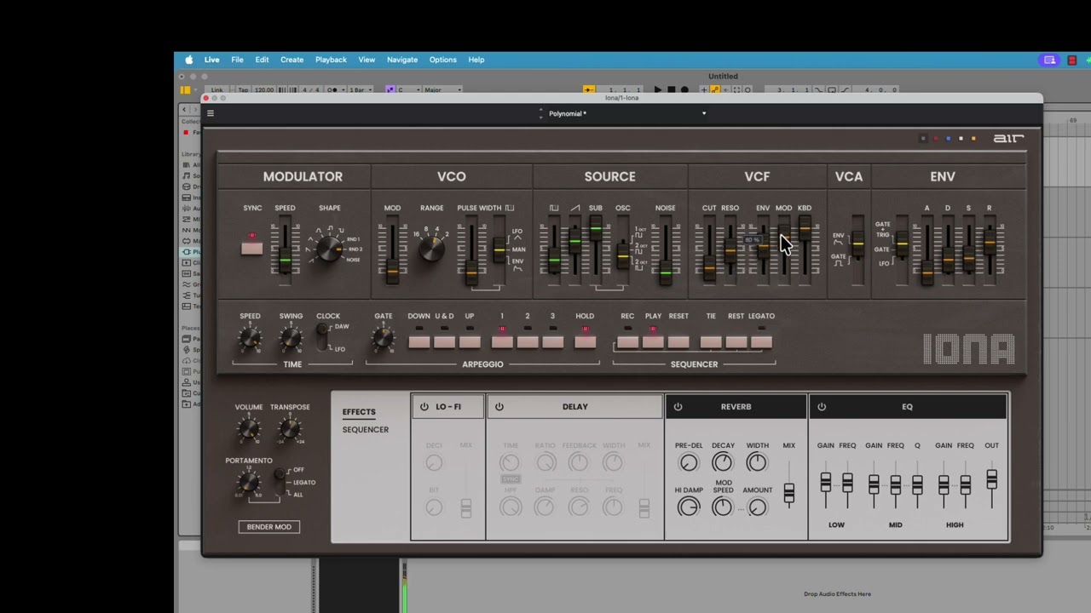The width and height of the screenshot is (1091, 613).
Task: Click the Tap tempo button in Live
Action: (x=243, y=89)
